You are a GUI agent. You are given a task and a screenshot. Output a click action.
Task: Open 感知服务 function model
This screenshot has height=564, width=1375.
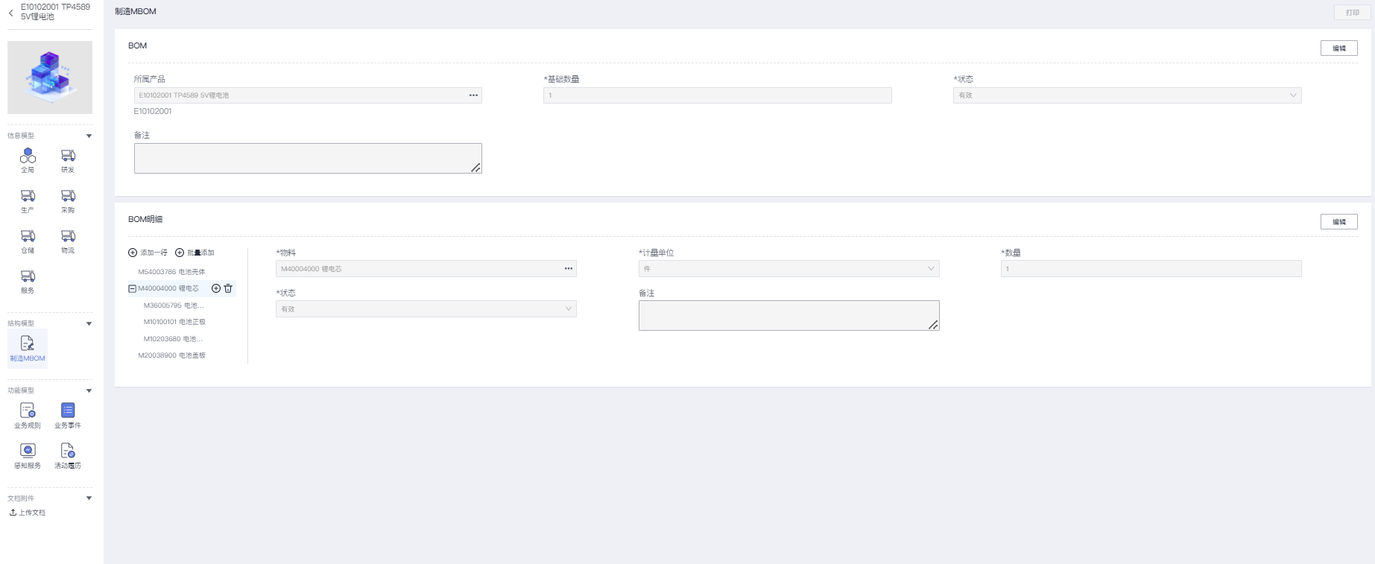(28, 454)
